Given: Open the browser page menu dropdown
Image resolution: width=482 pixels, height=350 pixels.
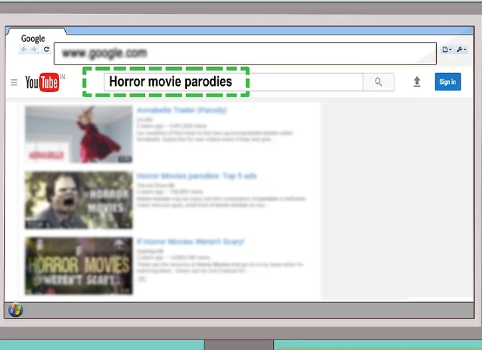Looking at the screenshot, I should (447, 50).
